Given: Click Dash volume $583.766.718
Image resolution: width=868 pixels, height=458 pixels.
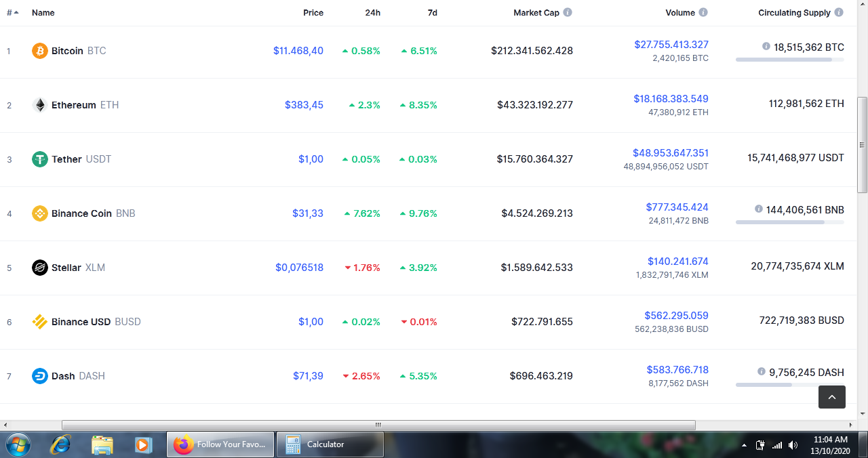Looking at the screenshot, I should coord(677,370).
